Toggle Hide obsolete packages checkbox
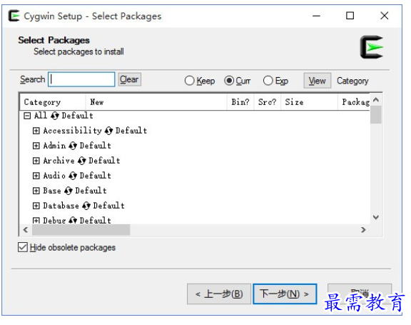This screenshot has height=325, width=411. pos(23,247)
